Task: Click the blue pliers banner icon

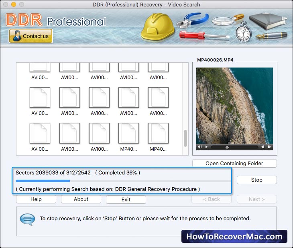Action: pyautogui.click(x=193, y=20)
